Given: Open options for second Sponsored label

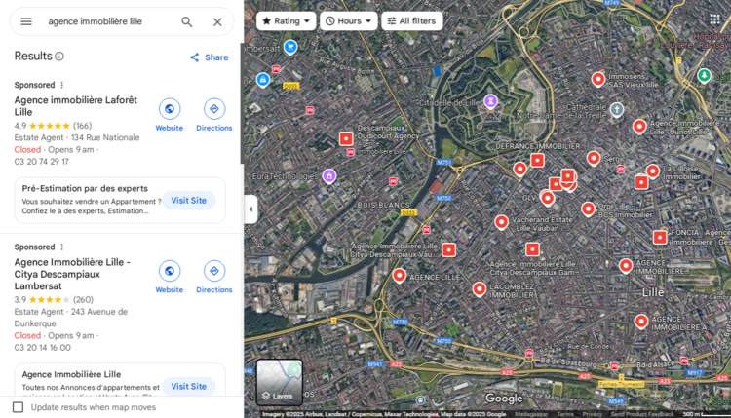Looking at the screenshot, I should point(62,247).
